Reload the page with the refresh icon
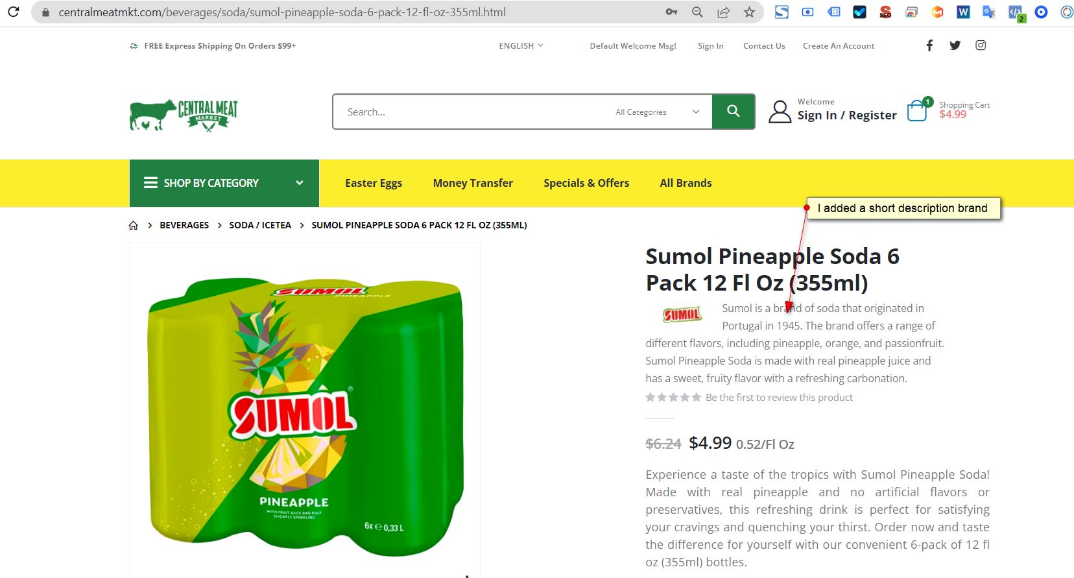 [x=13, y=12]
